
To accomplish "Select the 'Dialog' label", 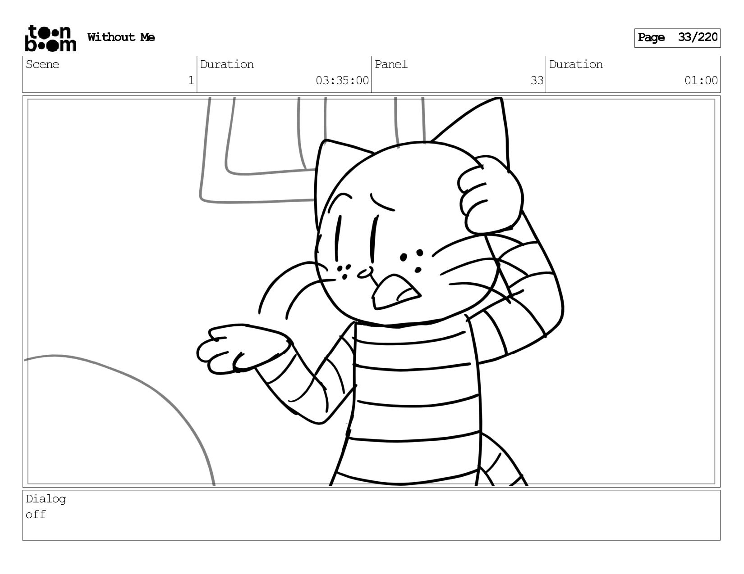I will click(46, 499).
